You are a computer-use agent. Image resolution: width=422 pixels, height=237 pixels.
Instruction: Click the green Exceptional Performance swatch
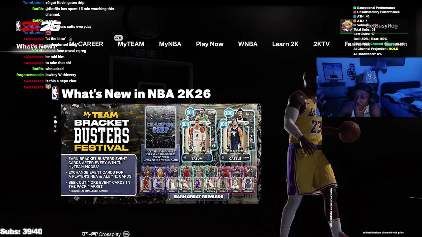355,8
